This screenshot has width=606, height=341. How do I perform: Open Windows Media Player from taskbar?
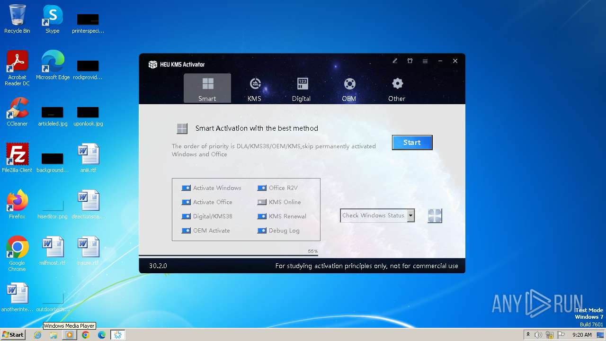(x=70, y=335)
